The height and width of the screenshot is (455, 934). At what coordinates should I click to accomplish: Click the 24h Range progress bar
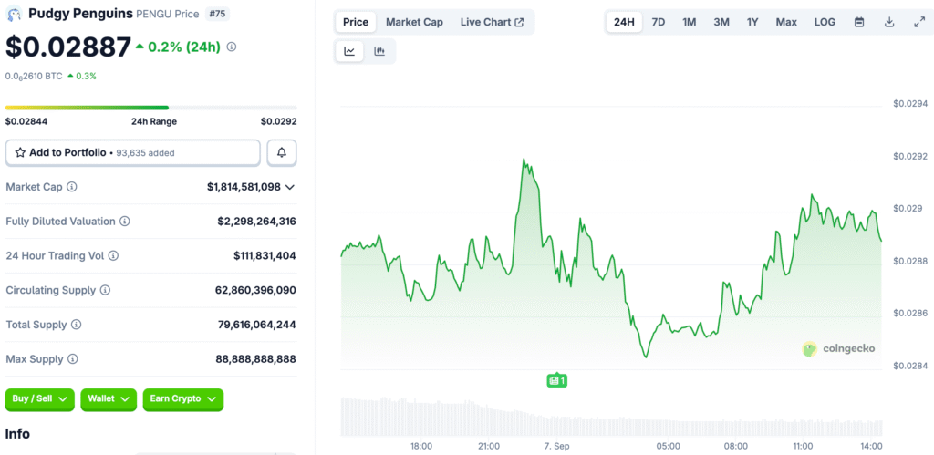tap(150, 108)
